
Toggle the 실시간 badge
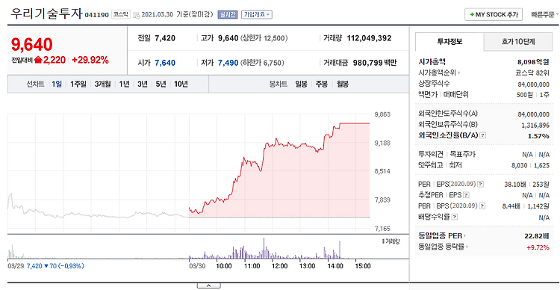coord(227,15)
